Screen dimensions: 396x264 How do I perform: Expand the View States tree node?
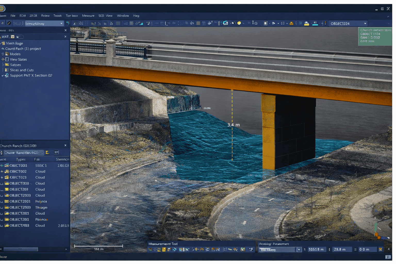coord(3,59)
